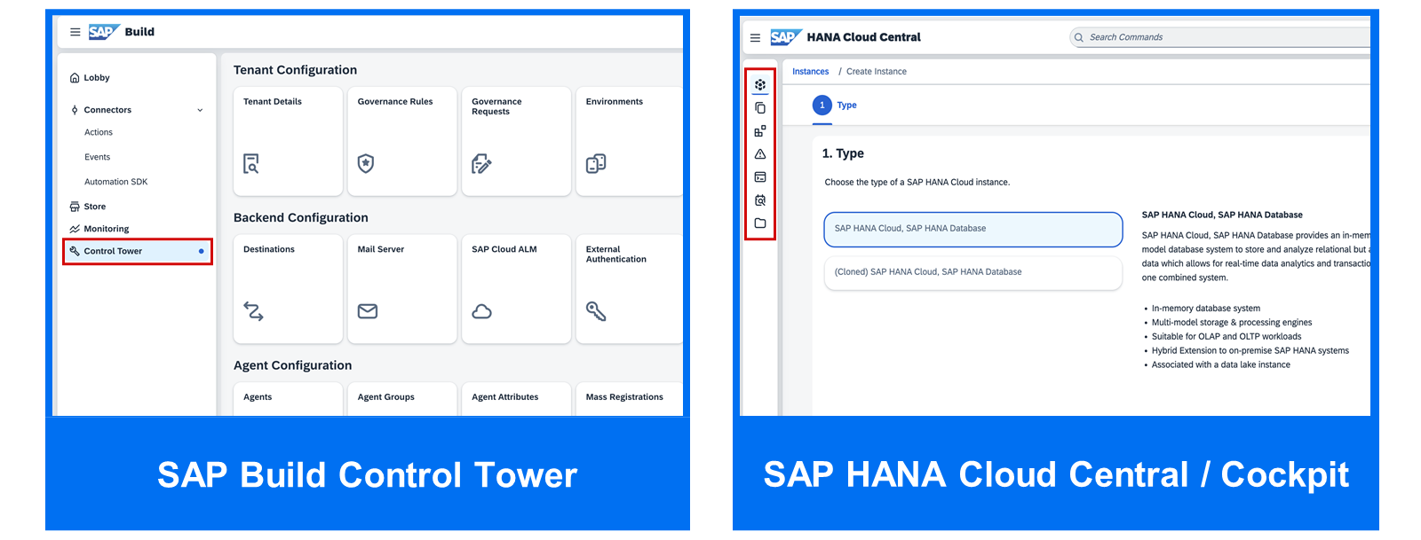This screenshot has width=1421, height=540.
Task: Open the copy/pages icon in HANA sidebar
Action: (760, 108)
